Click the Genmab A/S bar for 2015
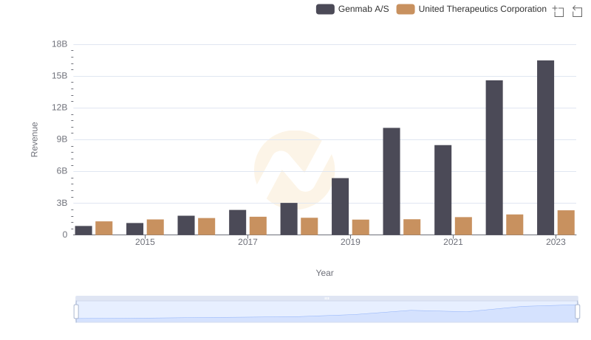 (135, 229)
